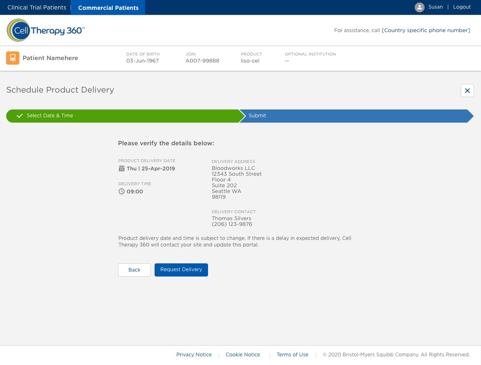Click the Susan user avatar icon
481x365 pixels.
[x=419, y=7]
